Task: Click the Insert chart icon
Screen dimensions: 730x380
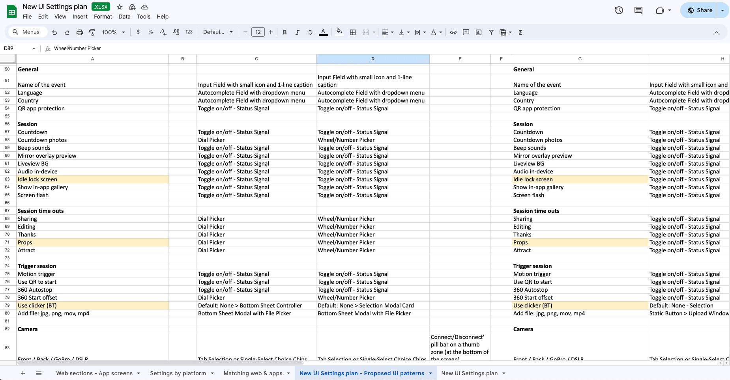Action: [479, 32]
